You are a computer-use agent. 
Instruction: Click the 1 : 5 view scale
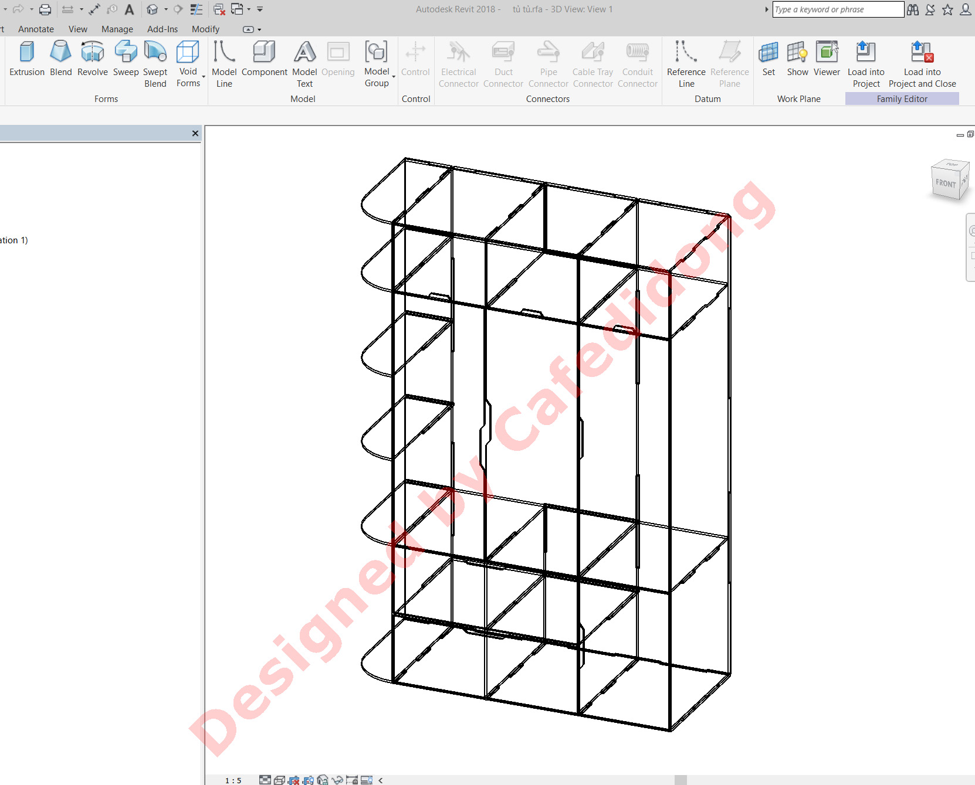pyautogui.click(x=233, y=780)
